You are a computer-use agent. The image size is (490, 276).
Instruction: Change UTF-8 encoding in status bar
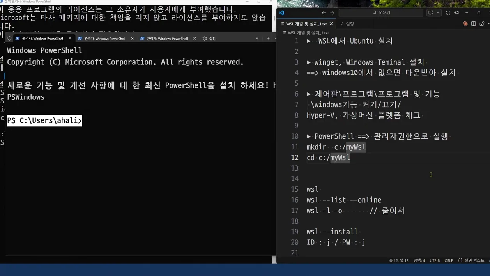435,260
